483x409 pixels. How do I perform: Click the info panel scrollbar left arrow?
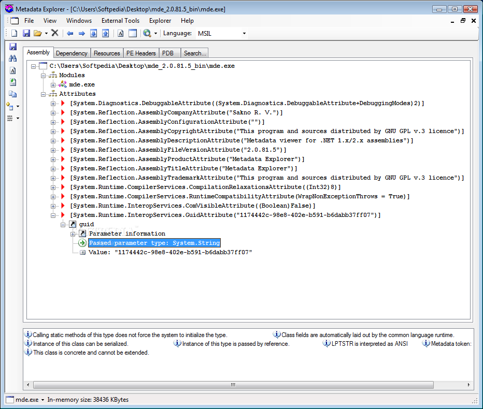click(x=28, y=385)
